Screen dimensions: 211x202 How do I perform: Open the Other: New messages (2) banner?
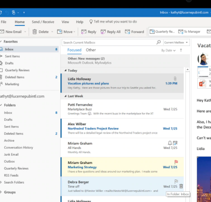point(125,61)
